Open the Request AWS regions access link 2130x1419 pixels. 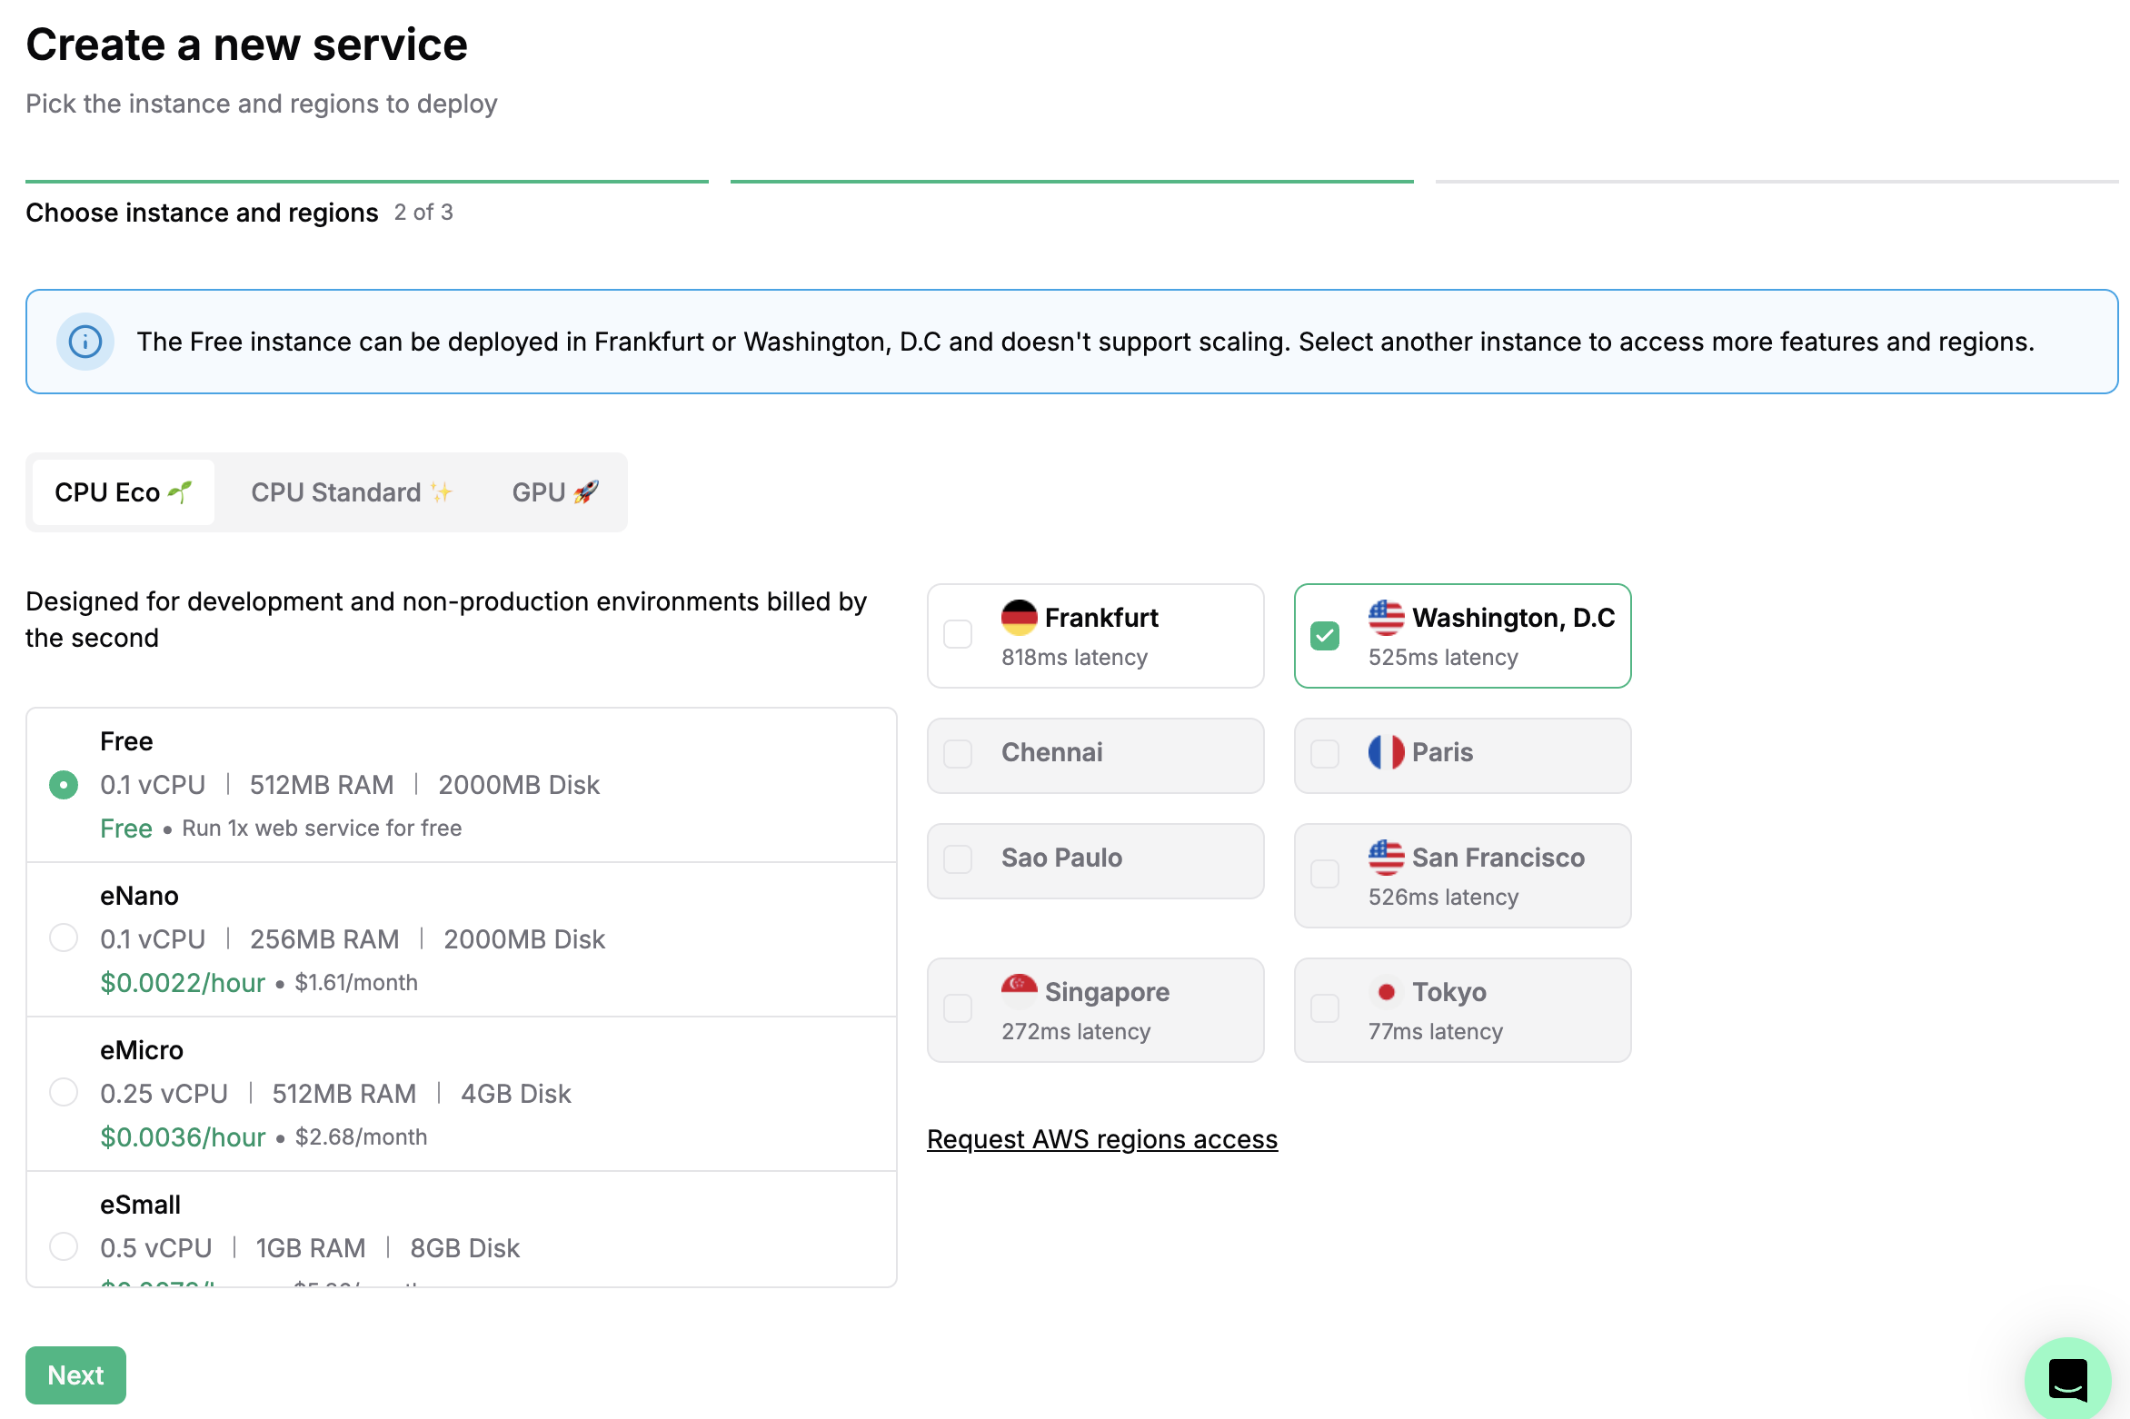point(1101,1138)
